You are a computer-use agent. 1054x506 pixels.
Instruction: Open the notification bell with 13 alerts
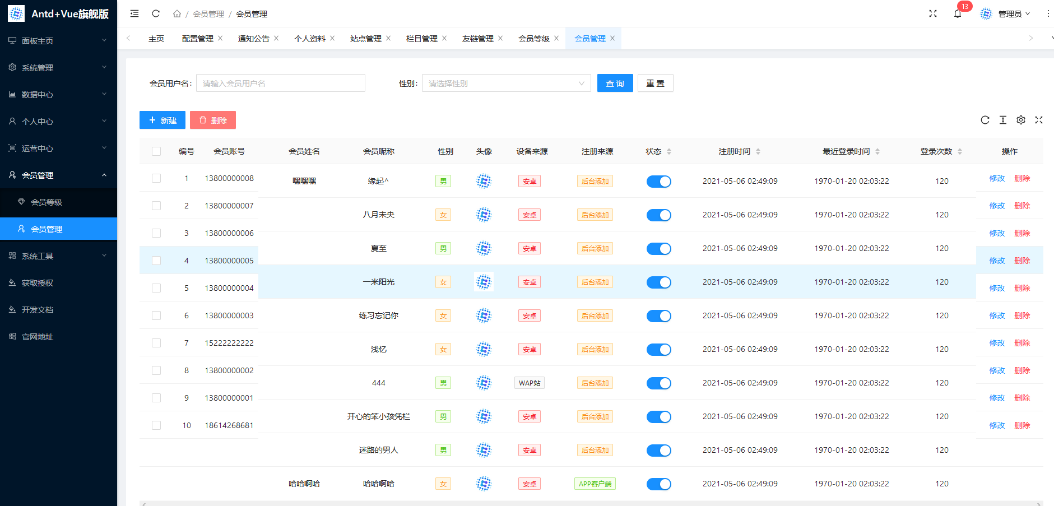pyautogui.click(x=958, y=13)
